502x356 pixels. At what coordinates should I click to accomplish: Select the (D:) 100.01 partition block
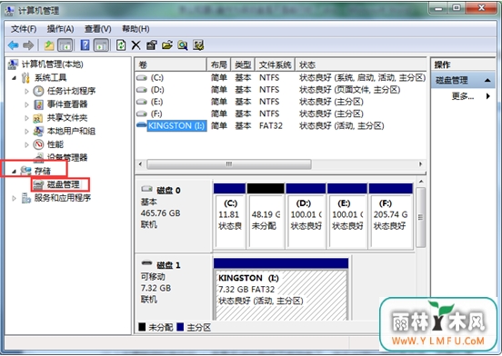click(306, 216)
